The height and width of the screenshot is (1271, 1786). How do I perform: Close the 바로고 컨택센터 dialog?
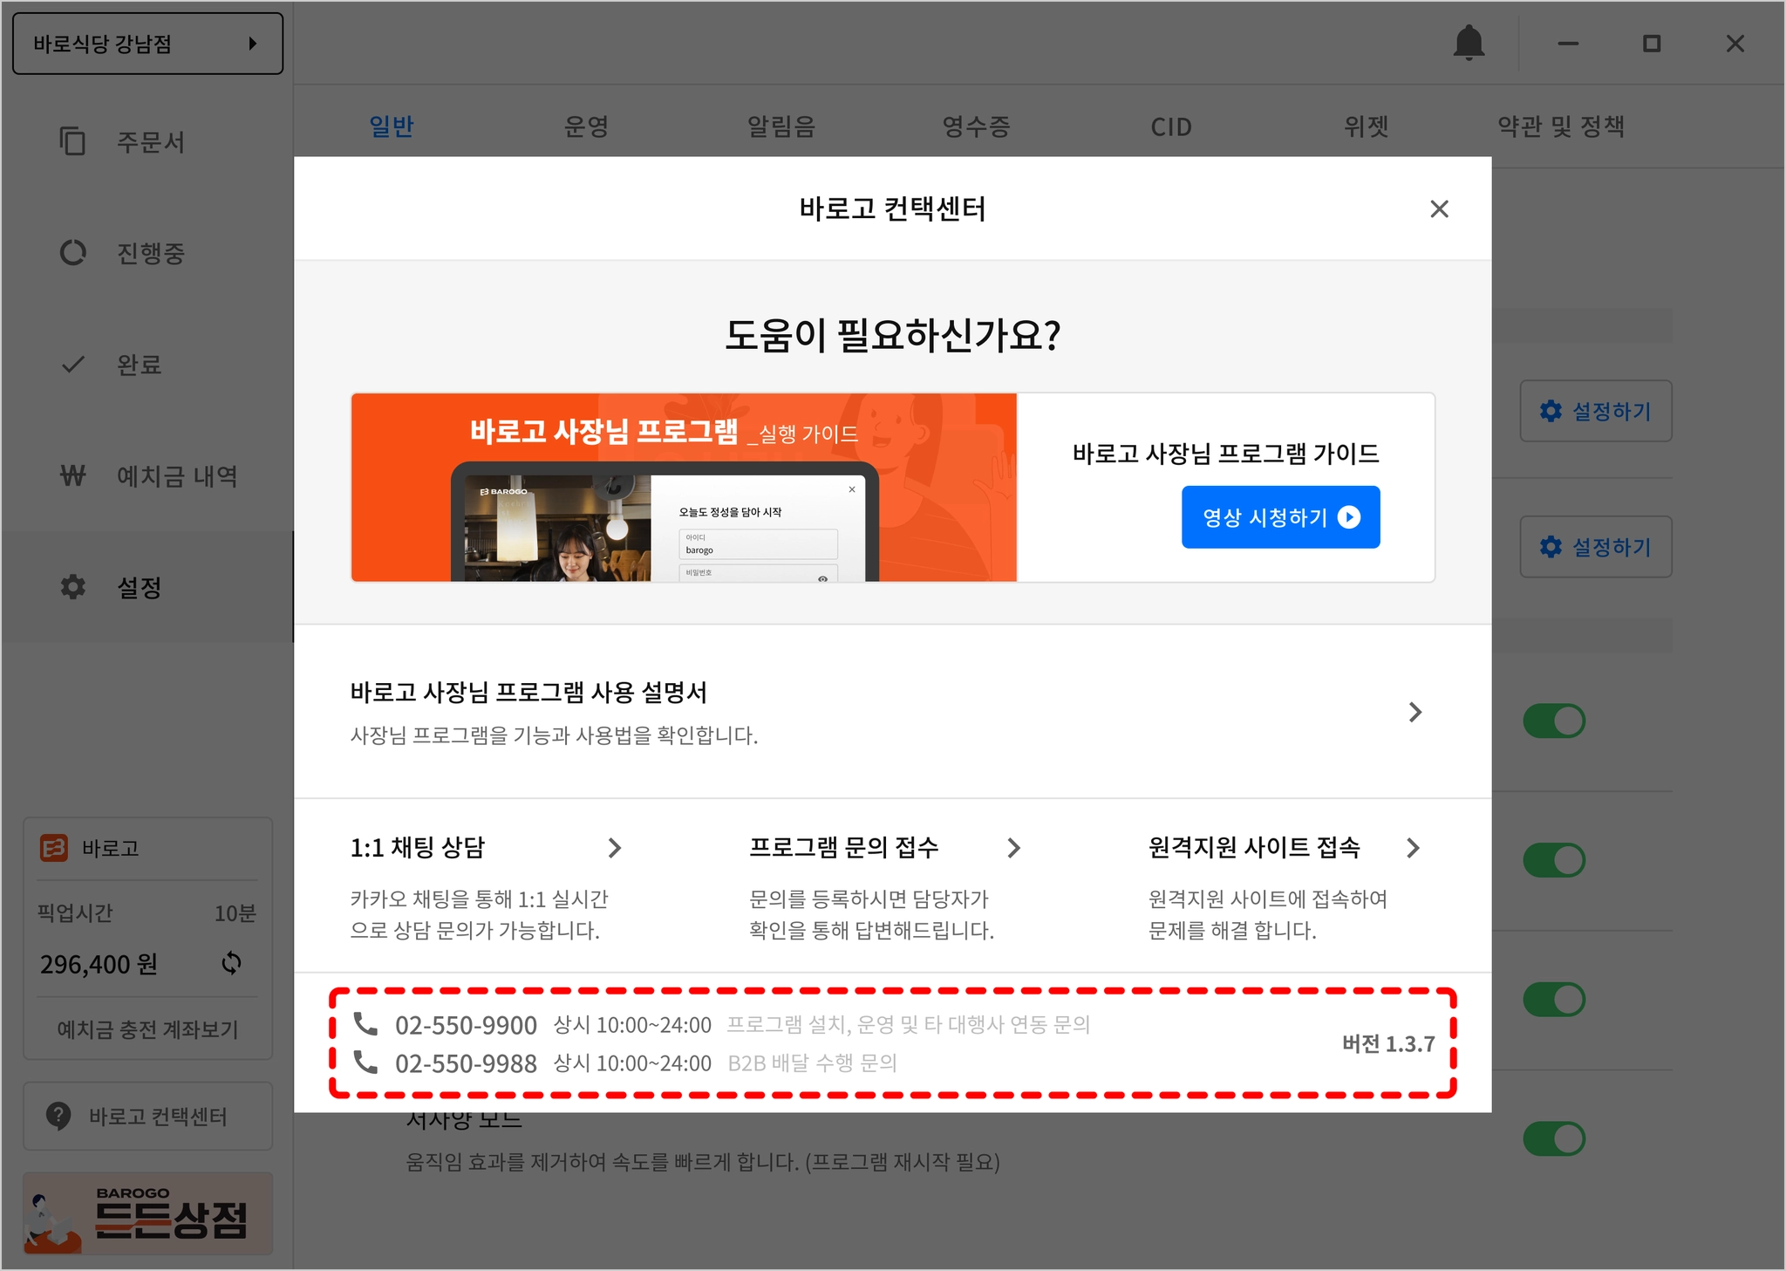coord(1439,208)
